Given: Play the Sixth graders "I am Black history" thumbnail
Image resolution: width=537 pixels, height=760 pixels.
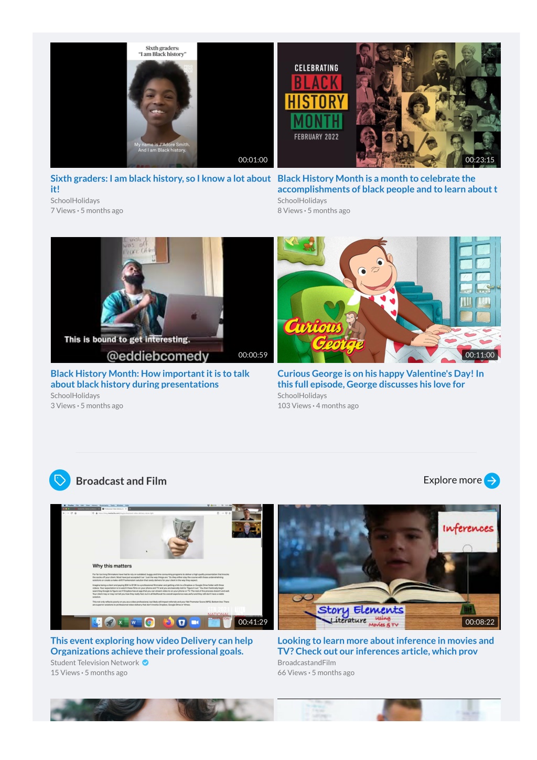Looking at the screenshot, I should (x=162, y=105).
